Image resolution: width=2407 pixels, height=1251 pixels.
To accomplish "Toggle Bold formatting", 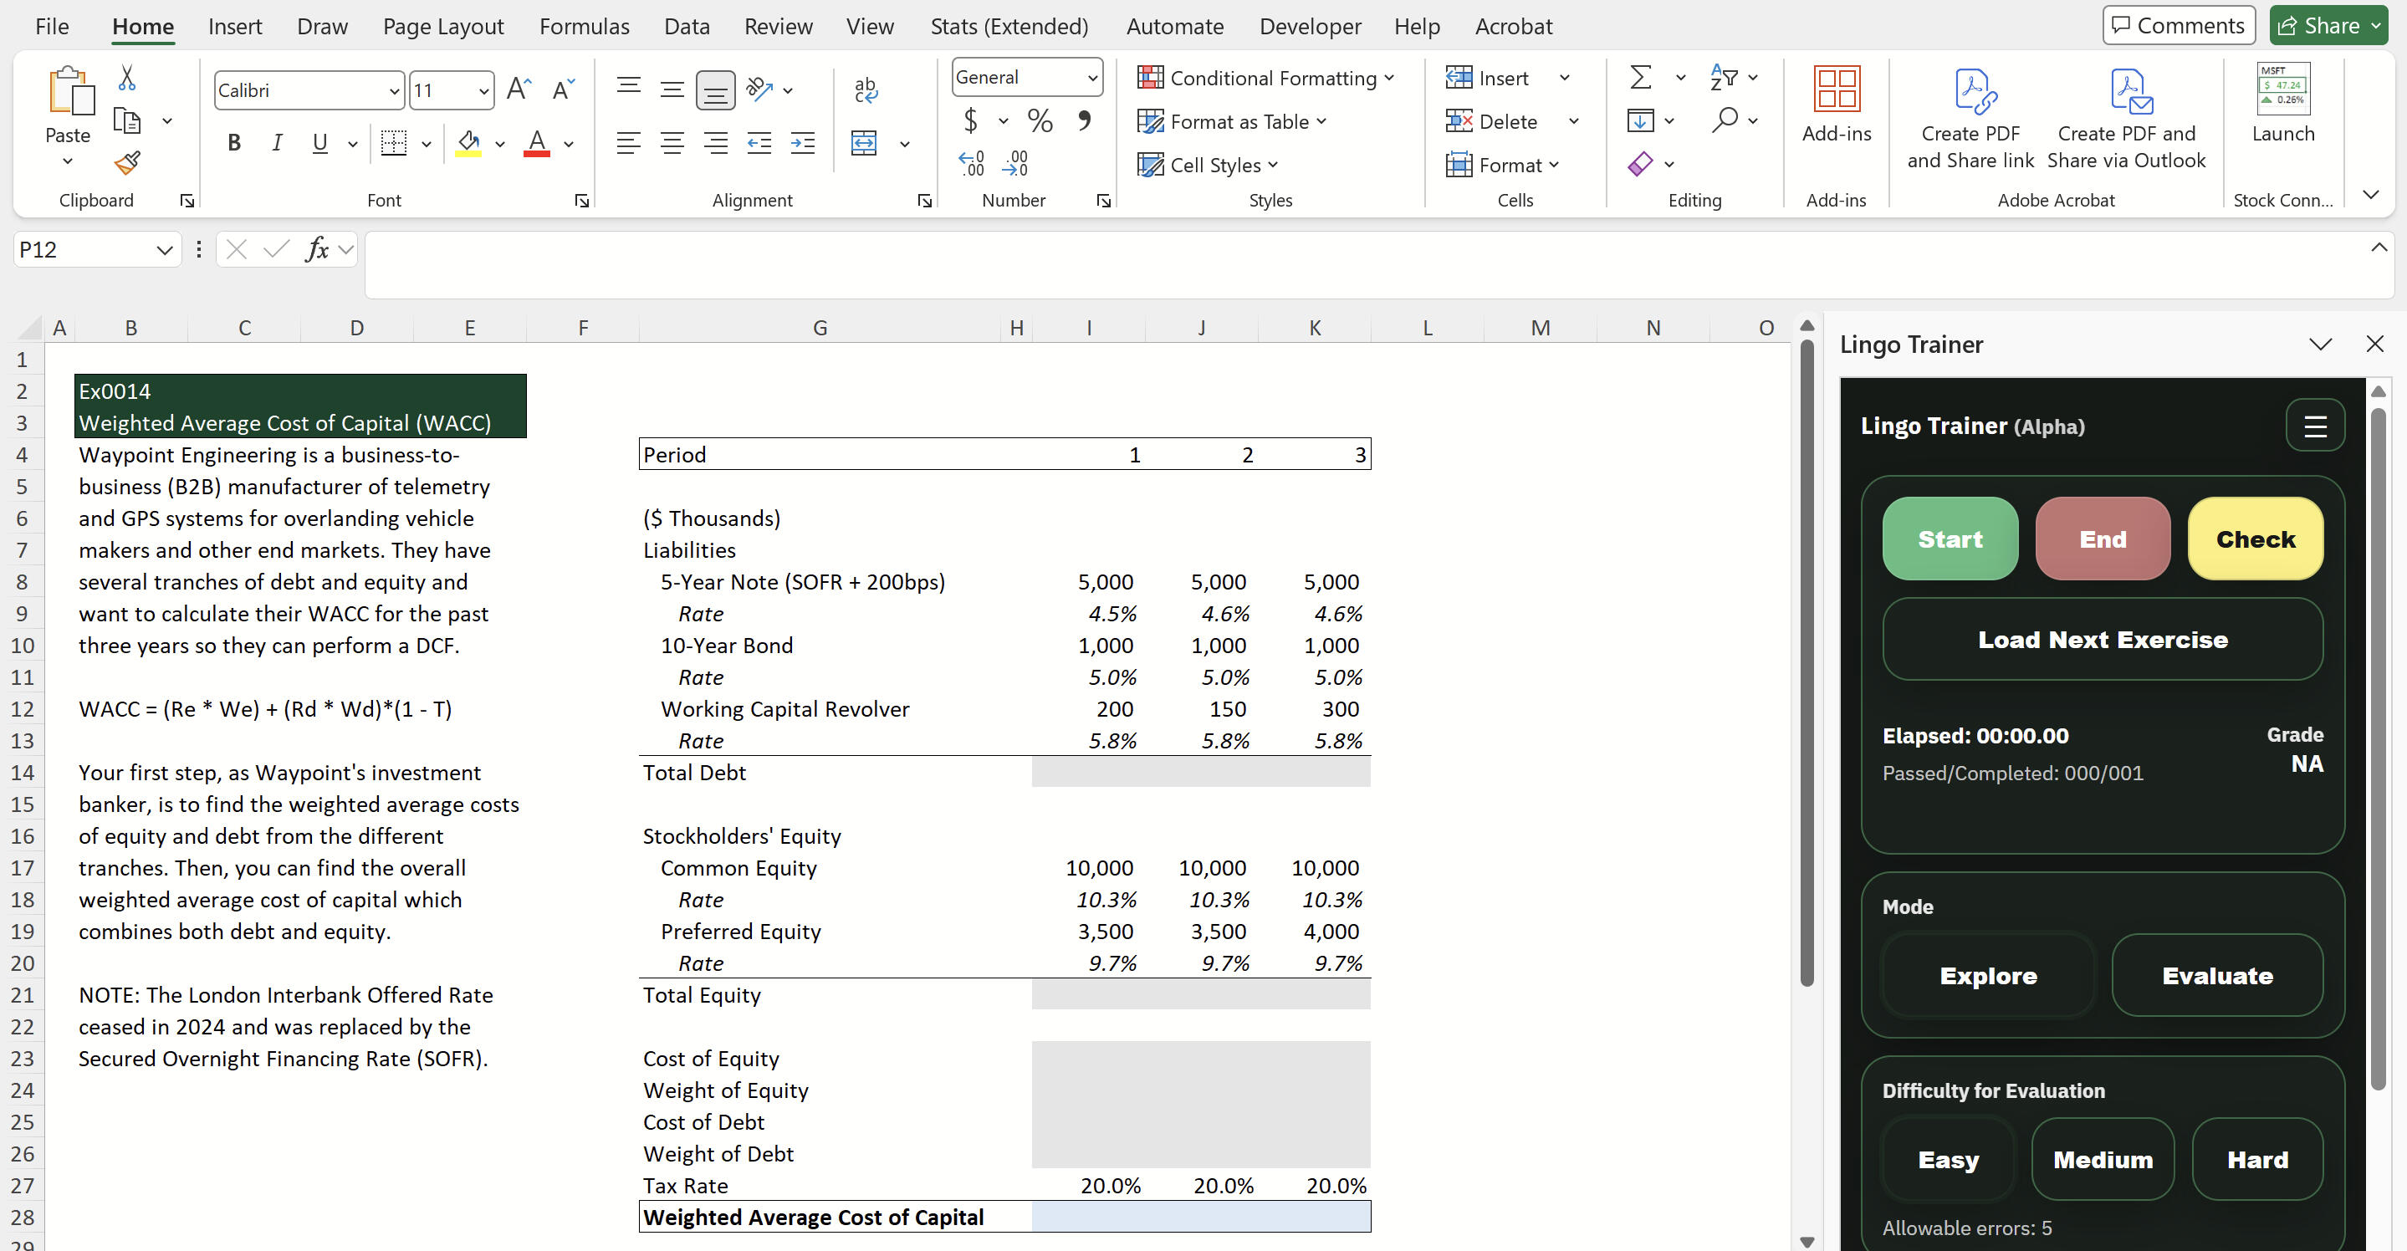I will [x=233, y=143].
